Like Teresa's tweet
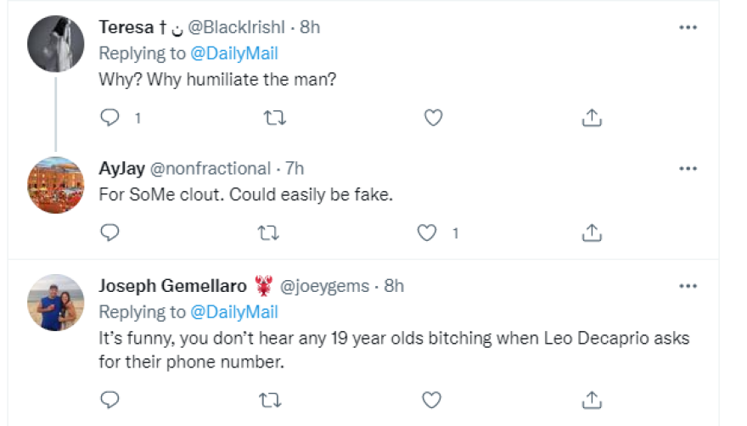Viewport: 747px width, 426px height. coord(434,119)
